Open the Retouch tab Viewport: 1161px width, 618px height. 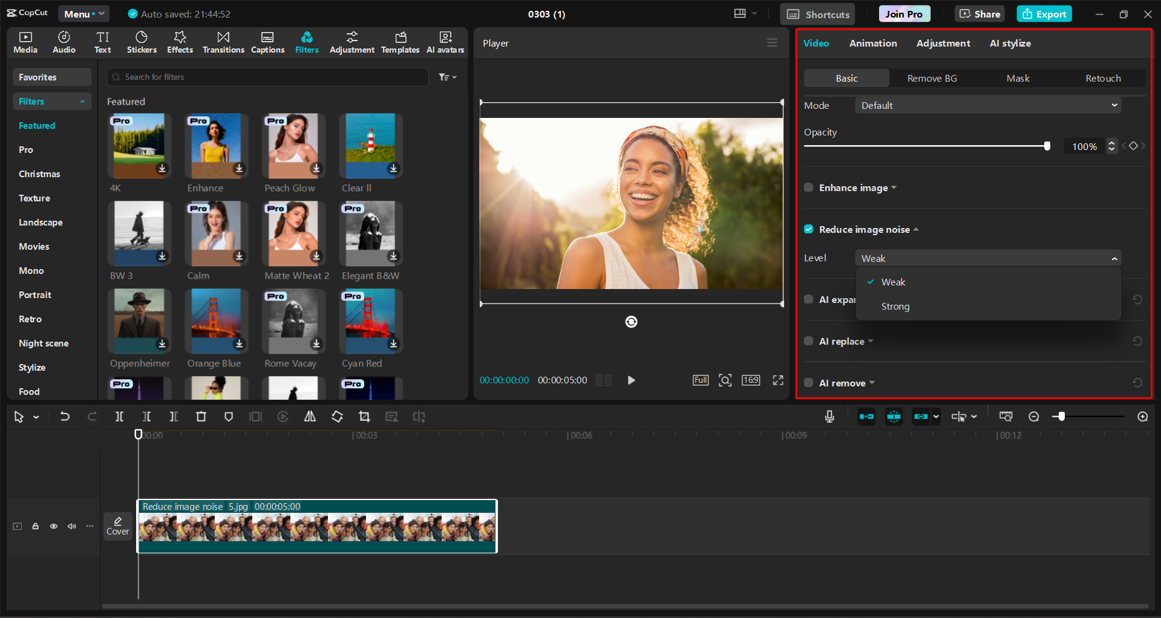[x=1103, y=78]
